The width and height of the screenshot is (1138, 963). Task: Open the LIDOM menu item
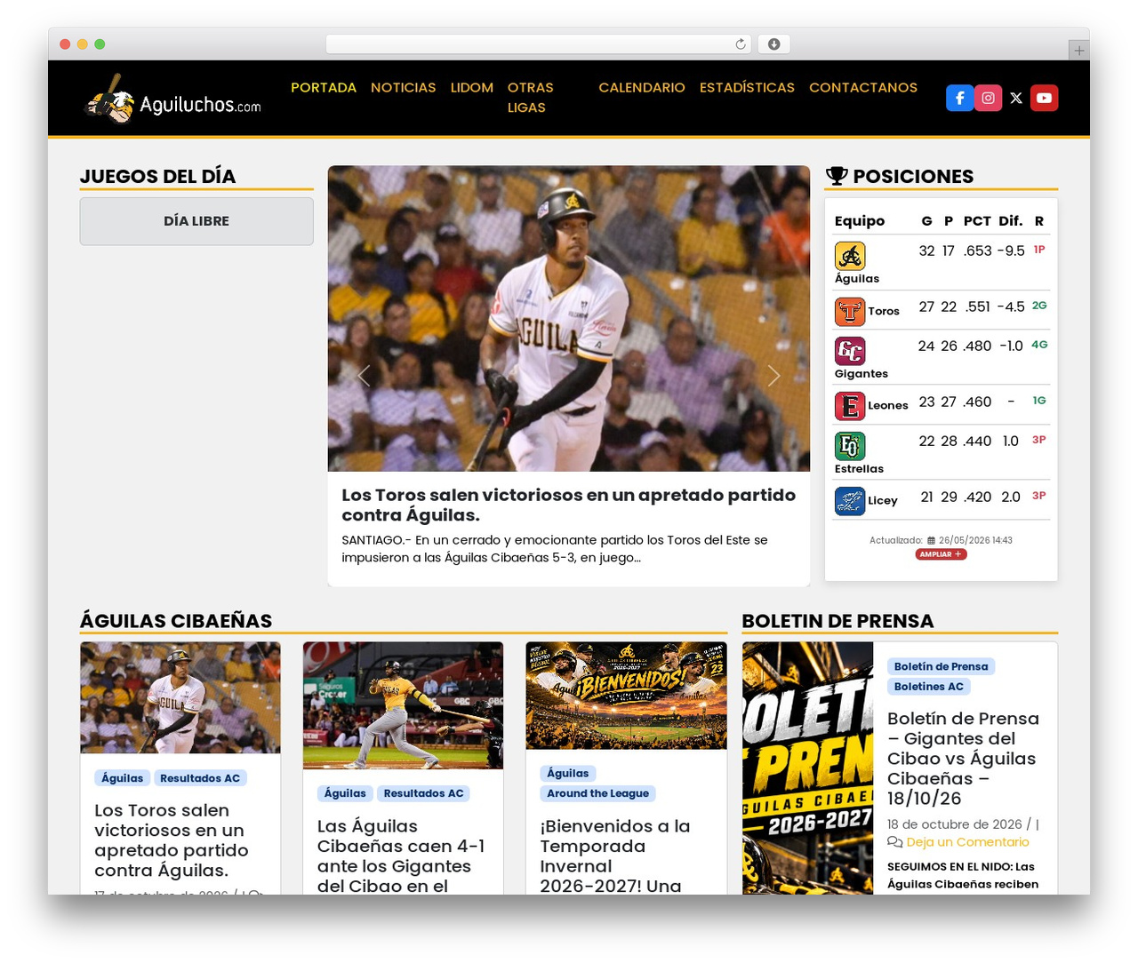coord(472,87)
